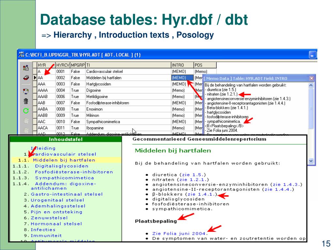
Task: Open 'Hormonaal stelsel' chapter
Action: tap(56, 224)
